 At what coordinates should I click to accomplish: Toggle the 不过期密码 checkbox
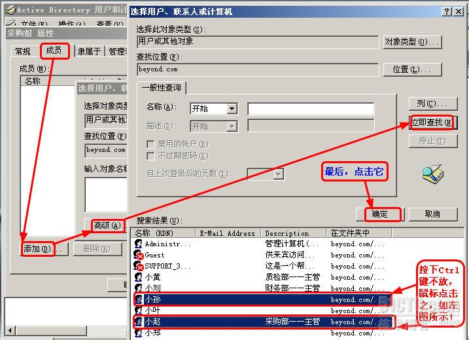click(150, 156)
